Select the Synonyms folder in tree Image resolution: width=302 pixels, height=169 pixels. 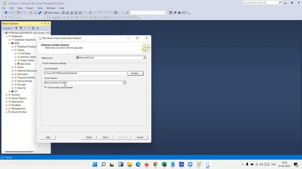[23, 74]
